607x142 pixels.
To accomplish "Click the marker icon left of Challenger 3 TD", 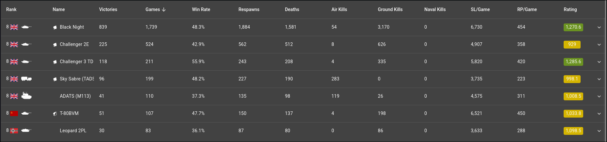I will pyautogui.click(x=55, y=62).
